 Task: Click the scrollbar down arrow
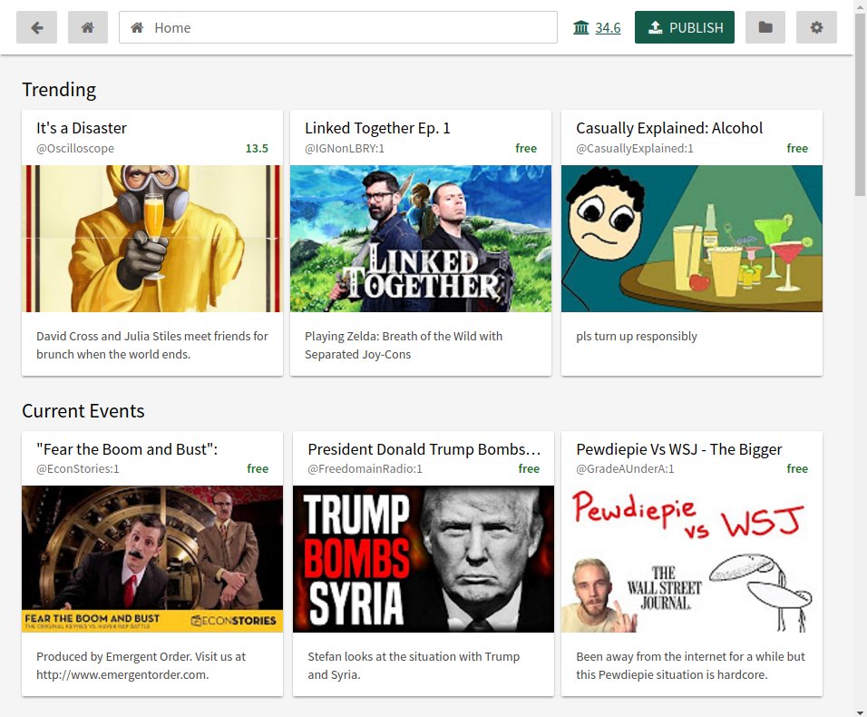pos(860,711)
